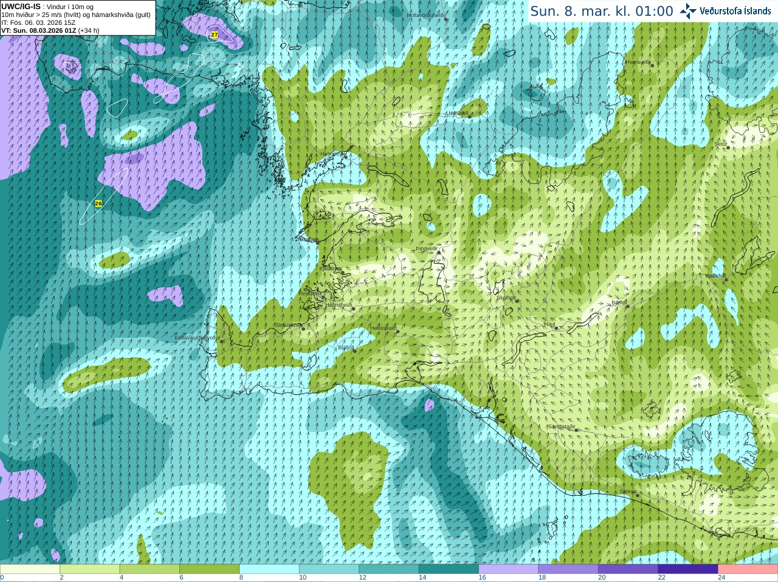Screen dimensions: 778x582
Task: Click the legend tick value 8
Action: pos(241,578)
